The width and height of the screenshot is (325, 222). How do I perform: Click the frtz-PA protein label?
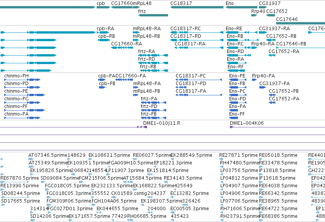point(149,99)
